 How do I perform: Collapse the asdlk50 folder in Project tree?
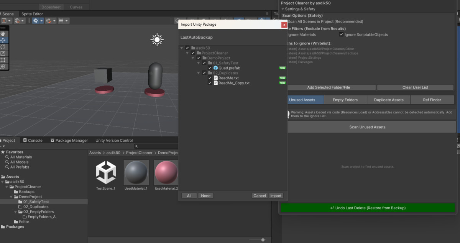pyautogui.click(x=3, y=182)
